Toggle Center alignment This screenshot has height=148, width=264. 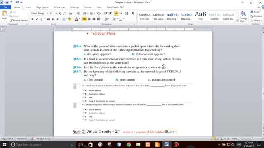[x=89, y=19]
